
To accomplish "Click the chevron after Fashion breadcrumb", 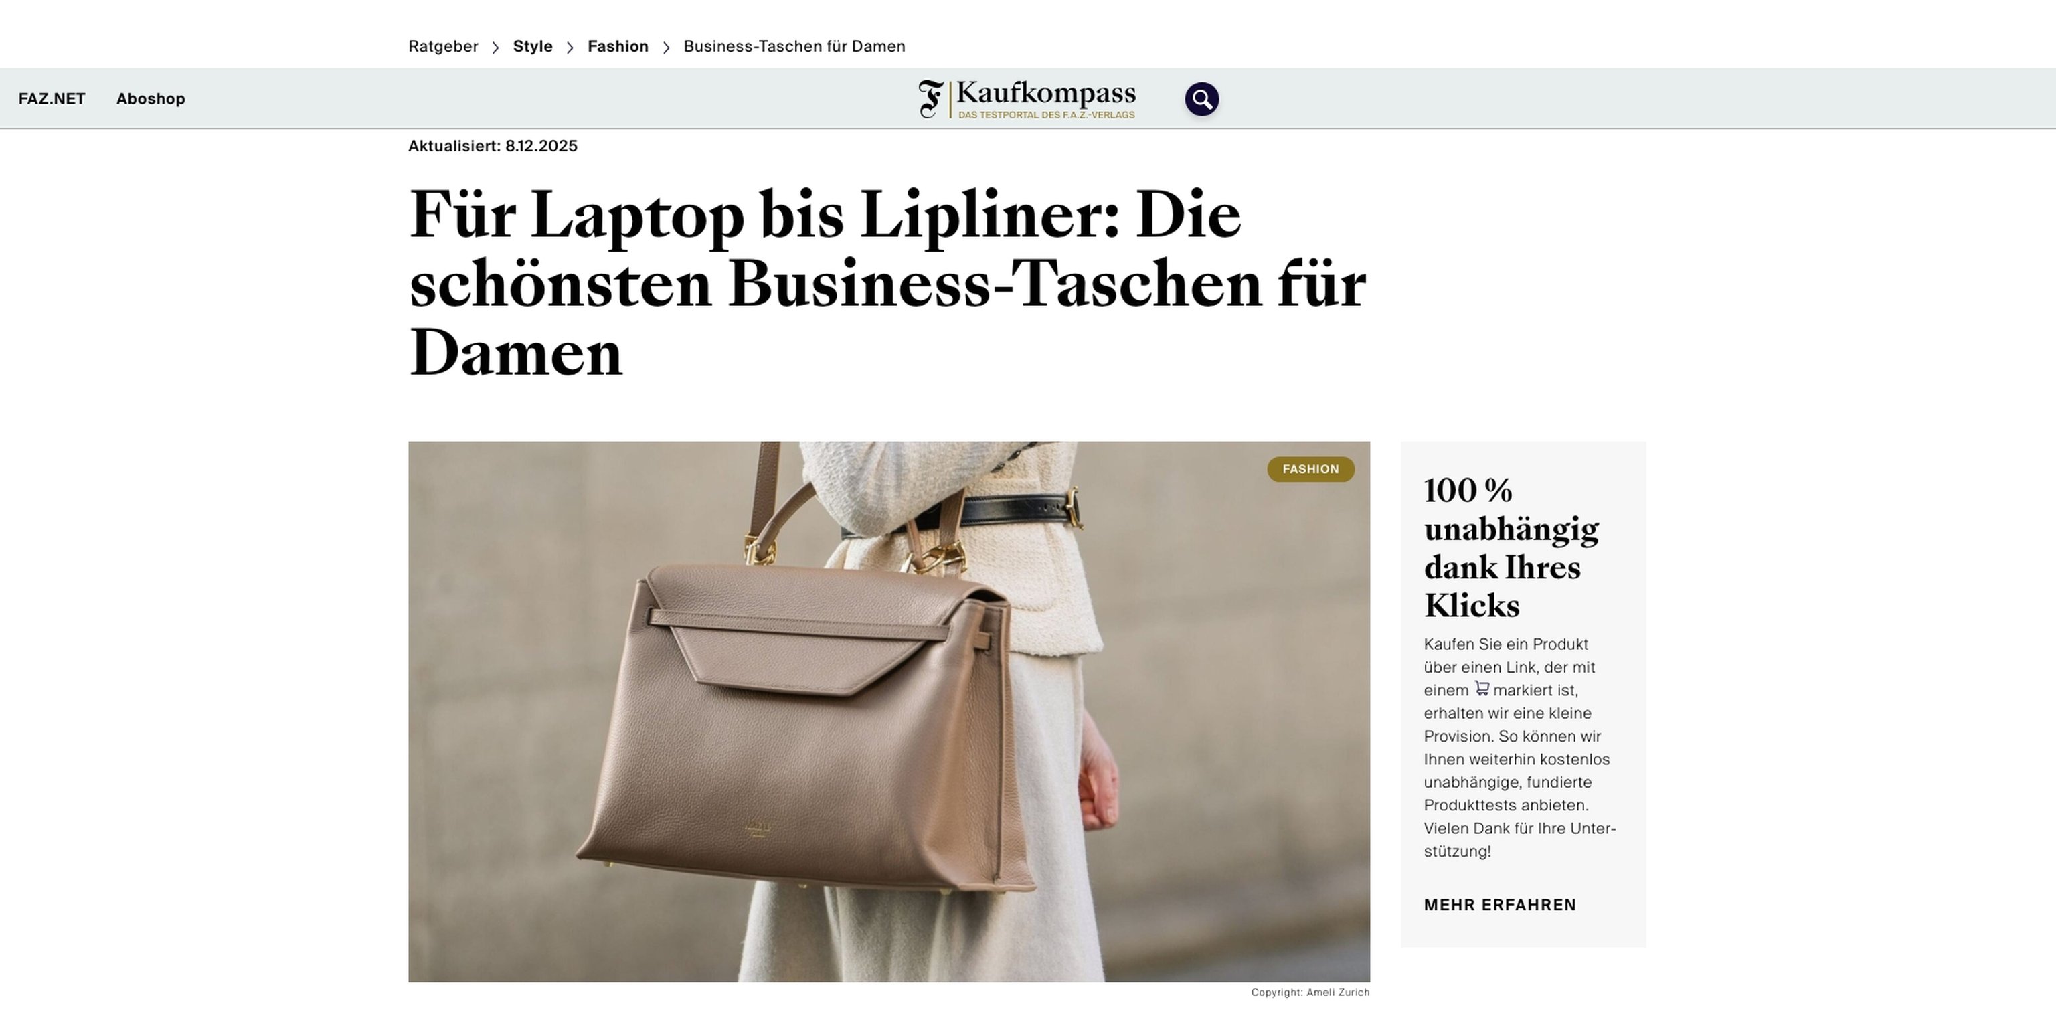I will (667, 47).
